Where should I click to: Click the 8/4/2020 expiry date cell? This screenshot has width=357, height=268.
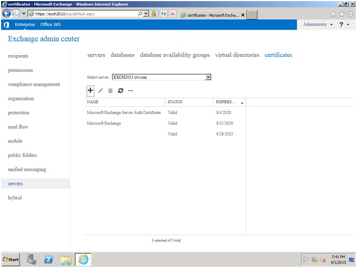tap(223, 112)
